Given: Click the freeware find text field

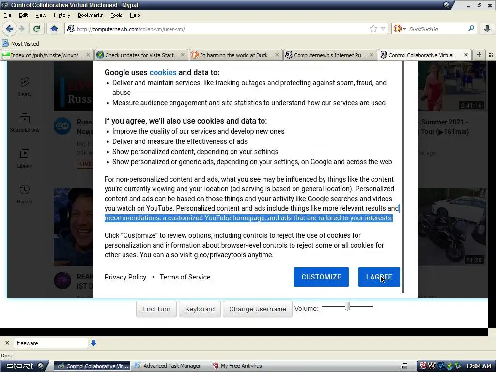Looking at the screenshot, I should [x=50, y=343].
